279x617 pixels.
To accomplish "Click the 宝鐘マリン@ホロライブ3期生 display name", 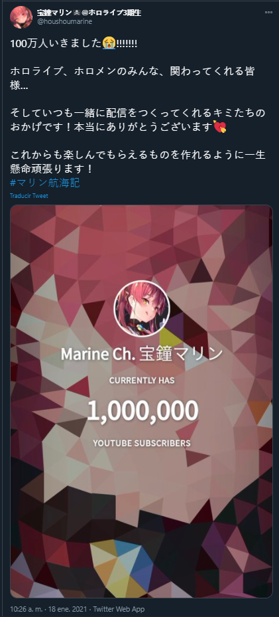I will click(89, 13).
